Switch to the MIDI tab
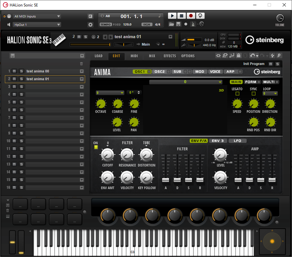292x257 pixels. click(134, 56)
